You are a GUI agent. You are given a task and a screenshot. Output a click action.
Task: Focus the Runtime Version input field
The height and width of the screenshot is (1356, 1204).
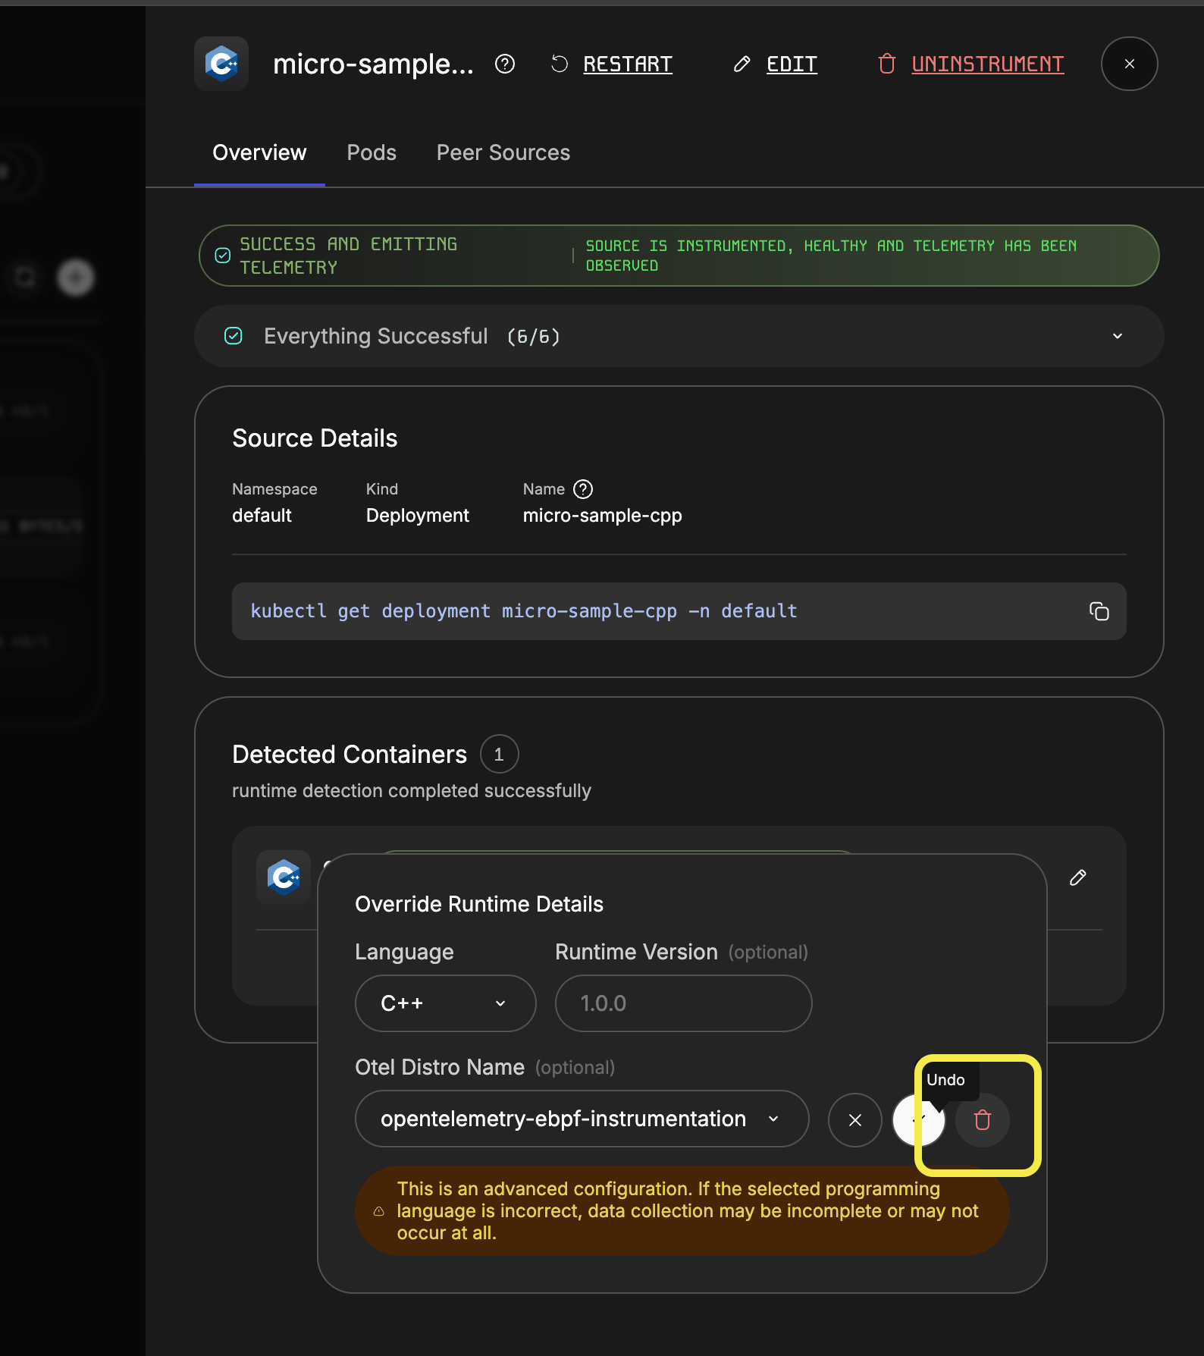coord(684,1003)
